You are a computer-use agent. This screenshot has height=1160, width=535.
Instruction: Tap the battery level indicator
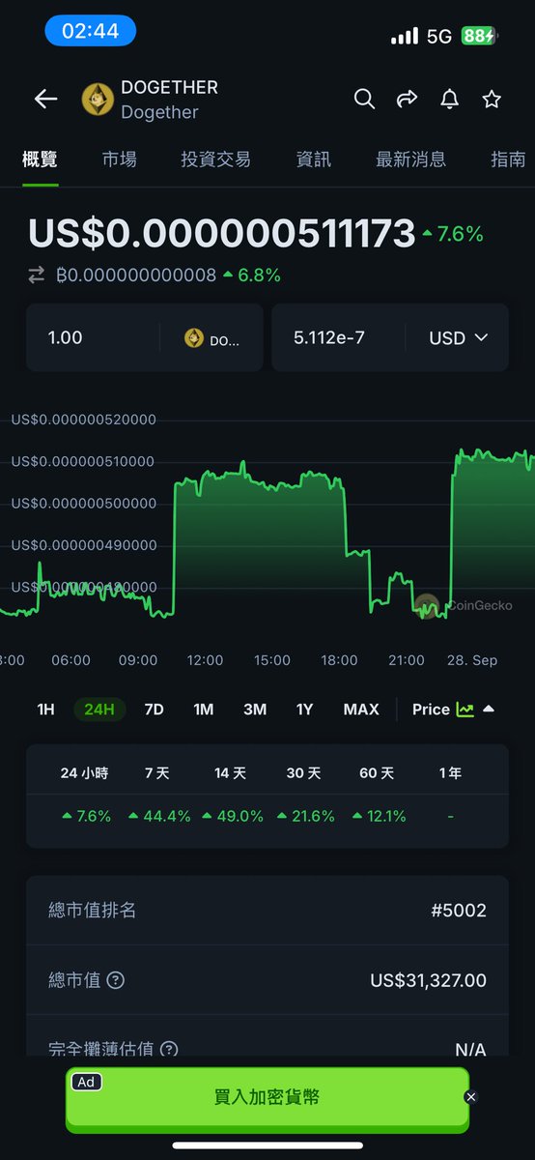tap(479, 36)
